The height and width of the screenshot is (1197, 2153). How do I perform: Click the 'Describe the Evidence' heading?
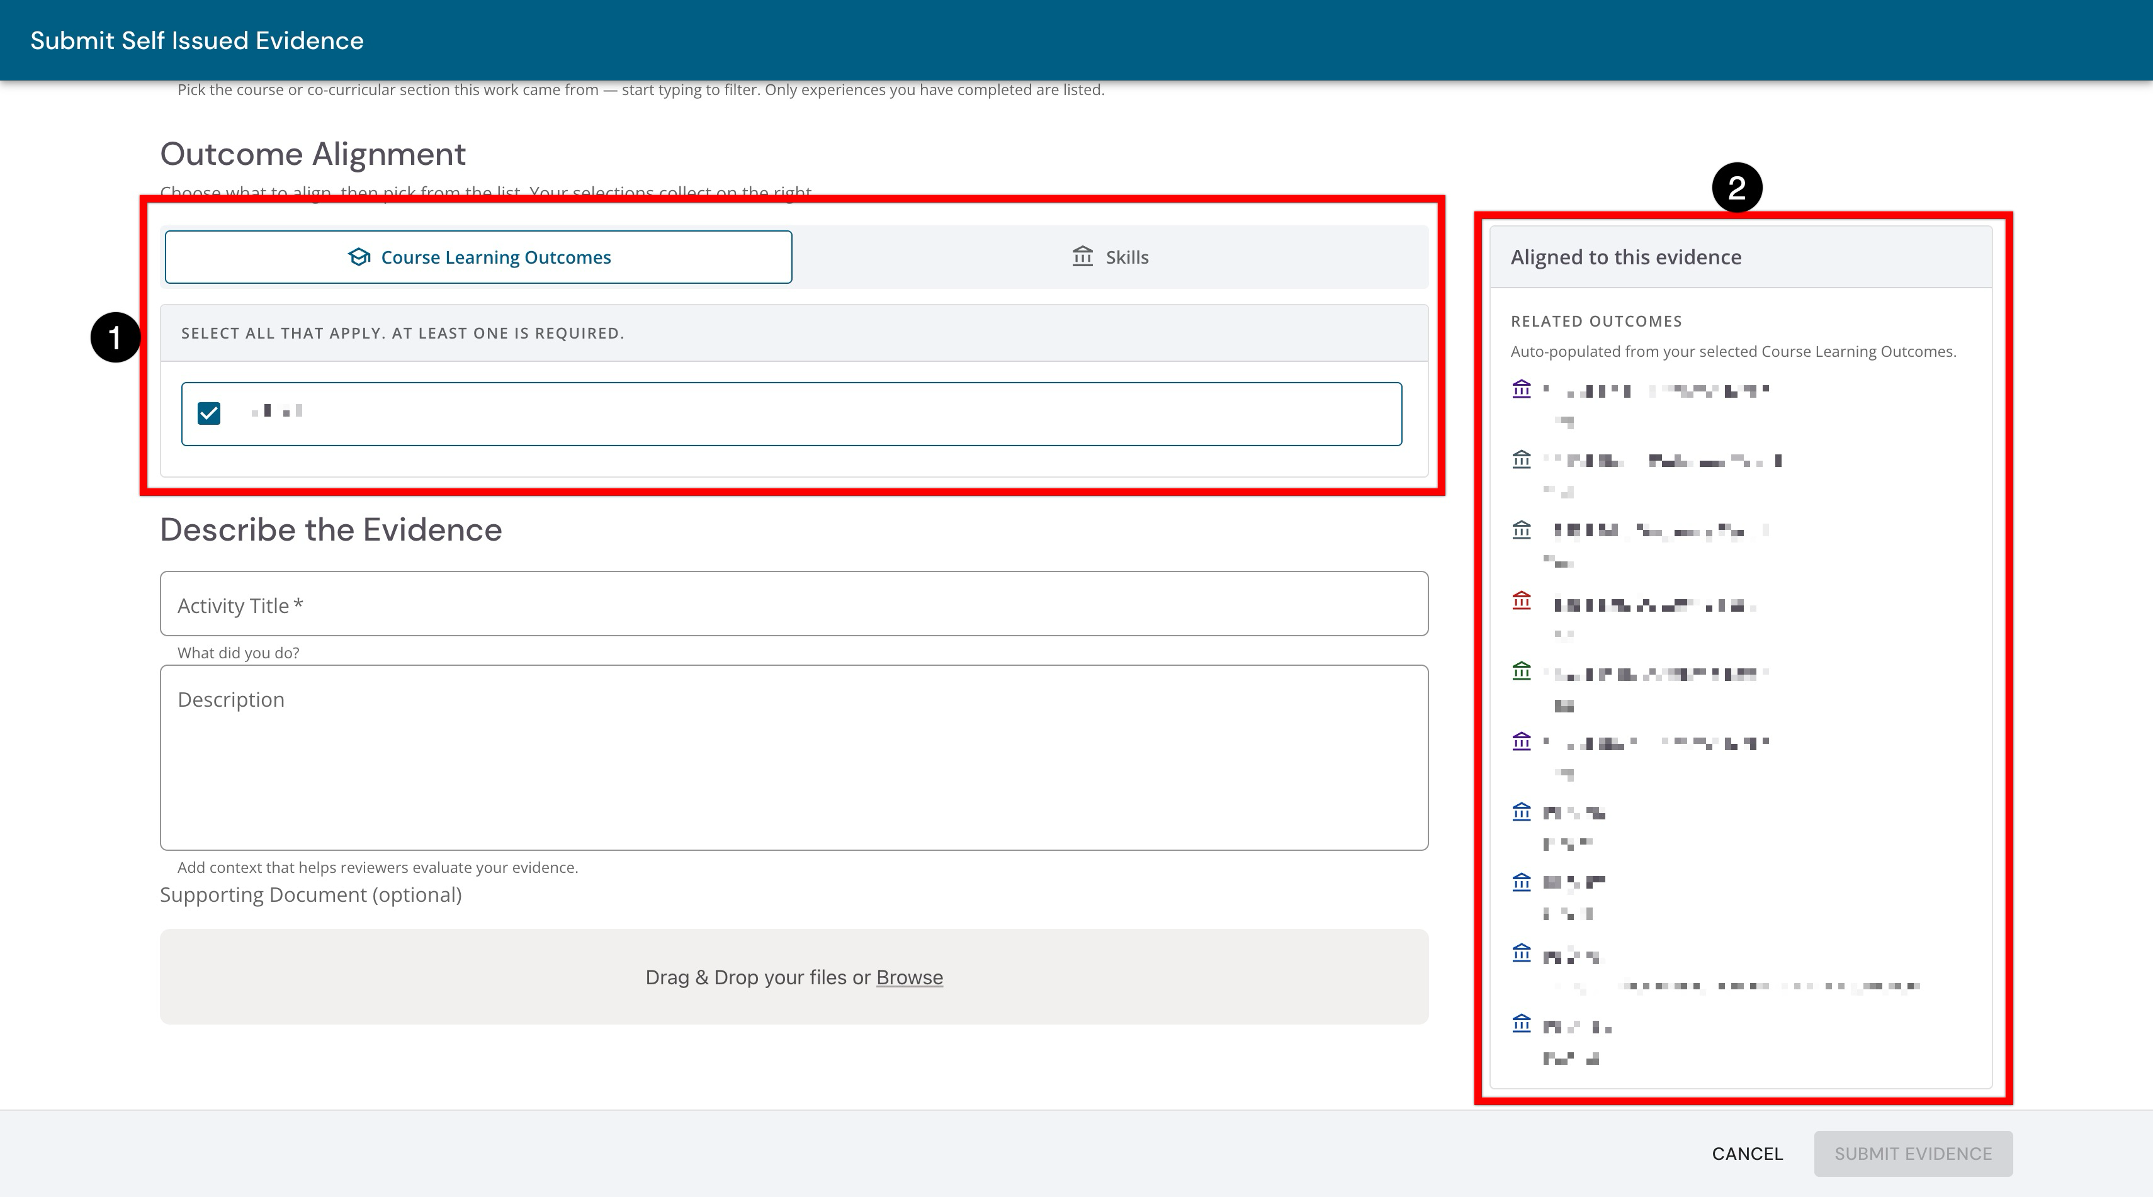331,531
